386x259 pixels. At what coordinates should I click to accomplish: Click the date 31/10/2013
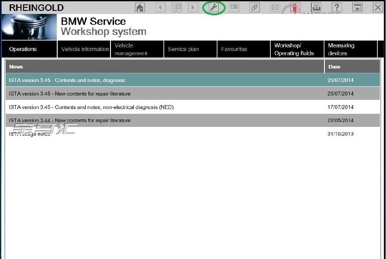(341, 134)
